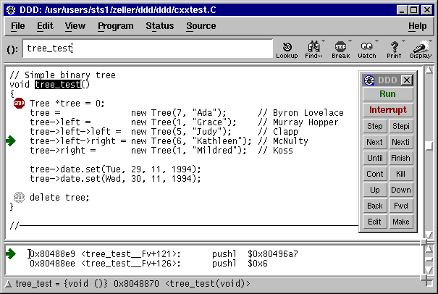438x294 pixels.
Task: Click the Print question-mark icon
Action: pos(394,47)
